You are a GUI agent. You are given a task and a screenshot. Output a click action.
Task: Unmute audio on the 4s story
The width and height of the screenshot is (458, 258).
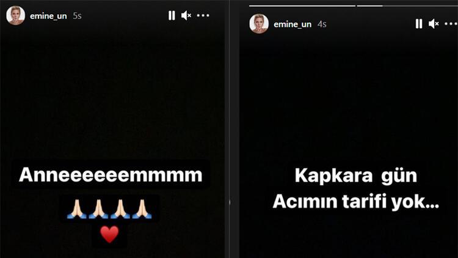click(x=434, y=24)
